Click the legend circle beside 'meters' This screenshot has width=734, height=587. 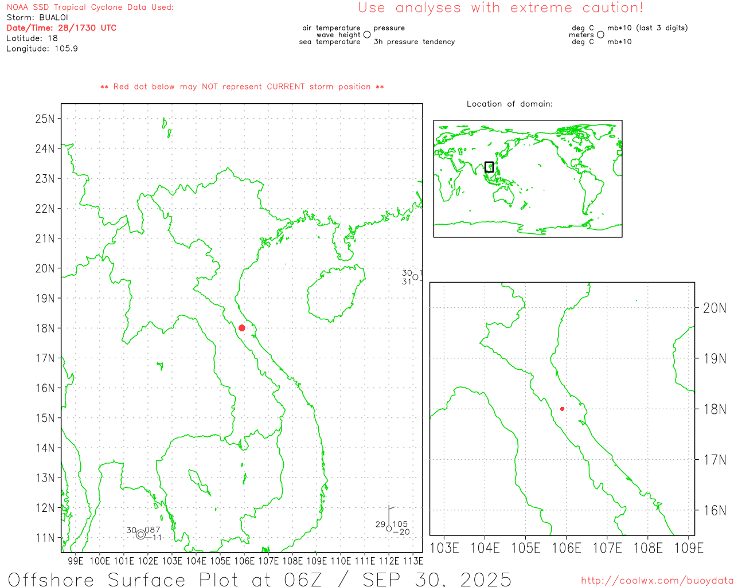(600, 35)
